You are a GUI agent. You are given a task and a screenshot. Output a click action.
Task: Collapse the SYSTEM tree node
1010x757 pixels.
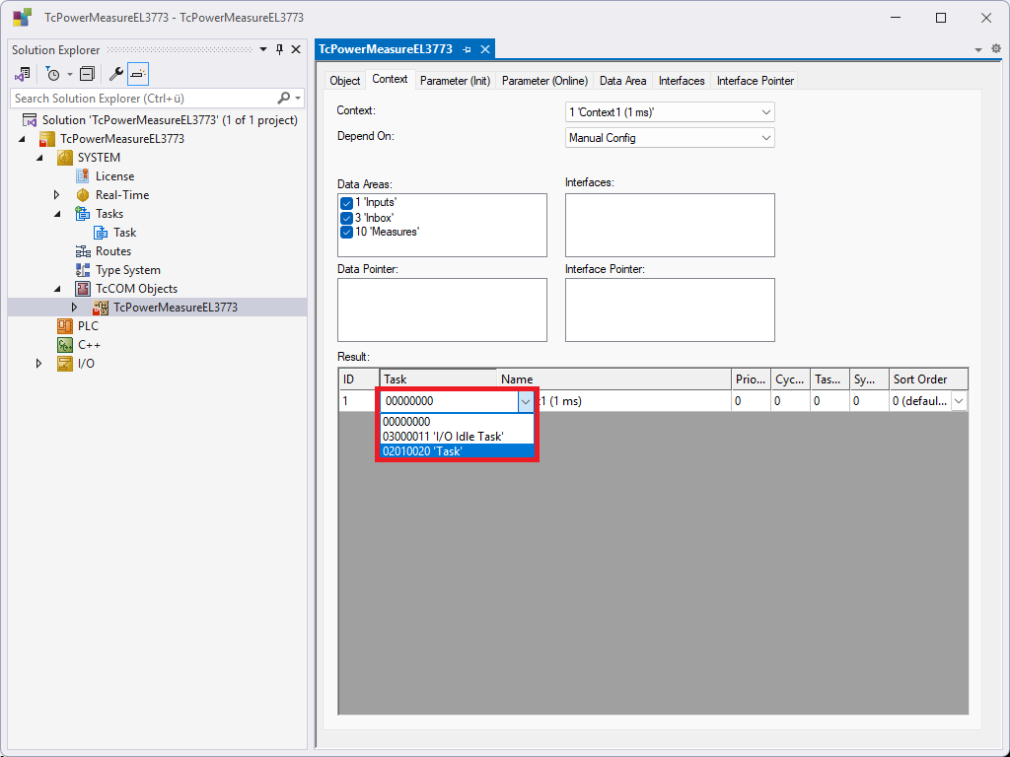coord(39,157)
